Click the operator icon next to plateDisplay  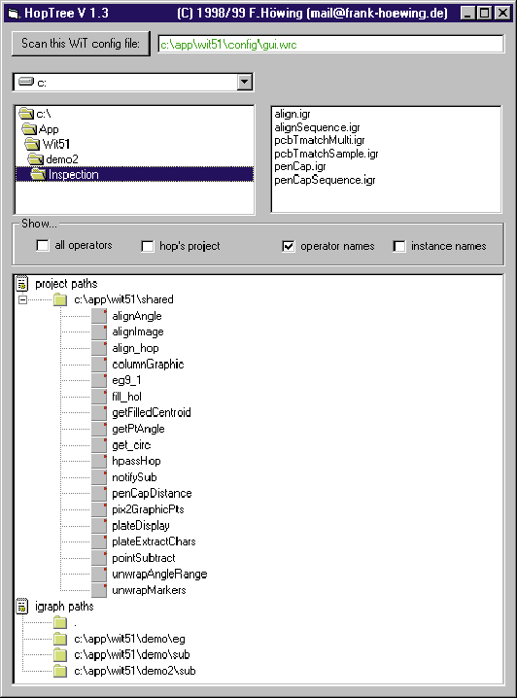point(99,525)
